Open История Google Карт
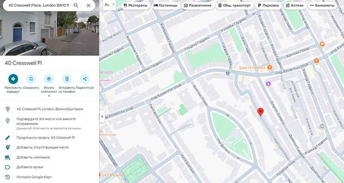Screen dimensions: 344x183 pos(34,177)
